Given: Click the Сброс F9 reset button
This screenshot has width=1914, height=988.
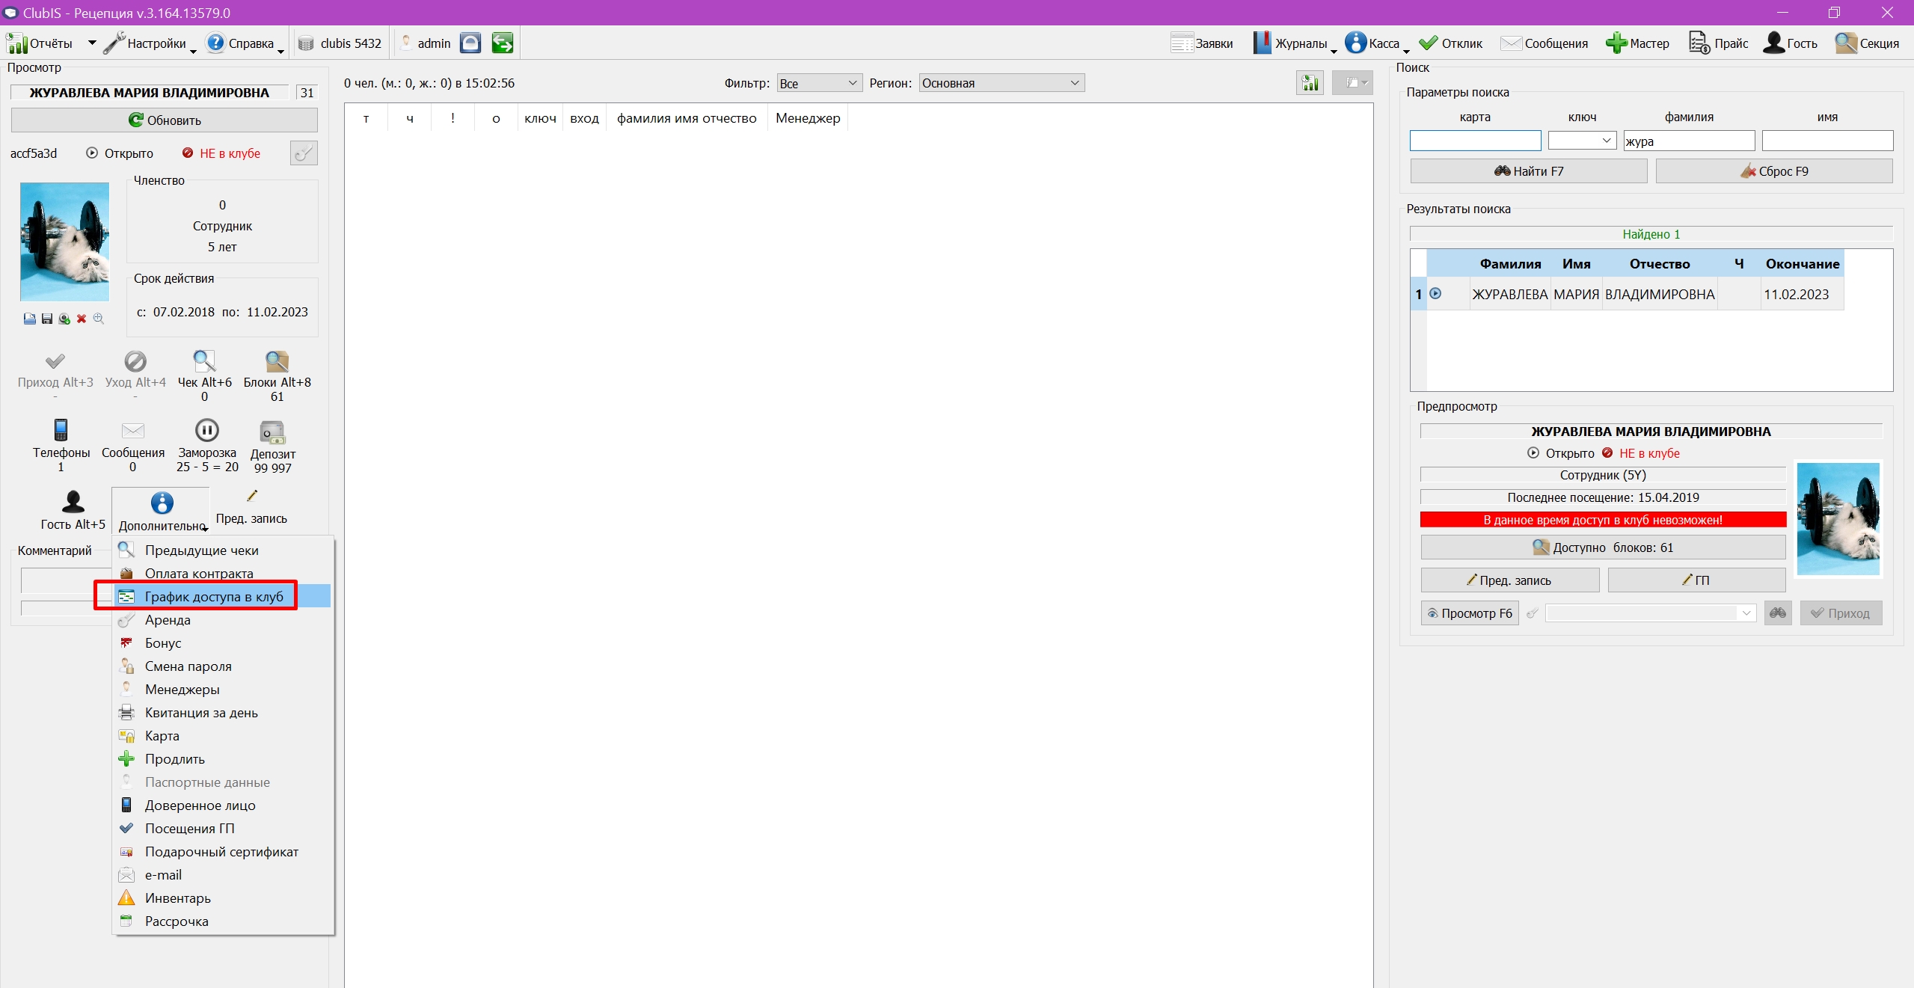Looking at the screenshot, I should click(1774, 171).
